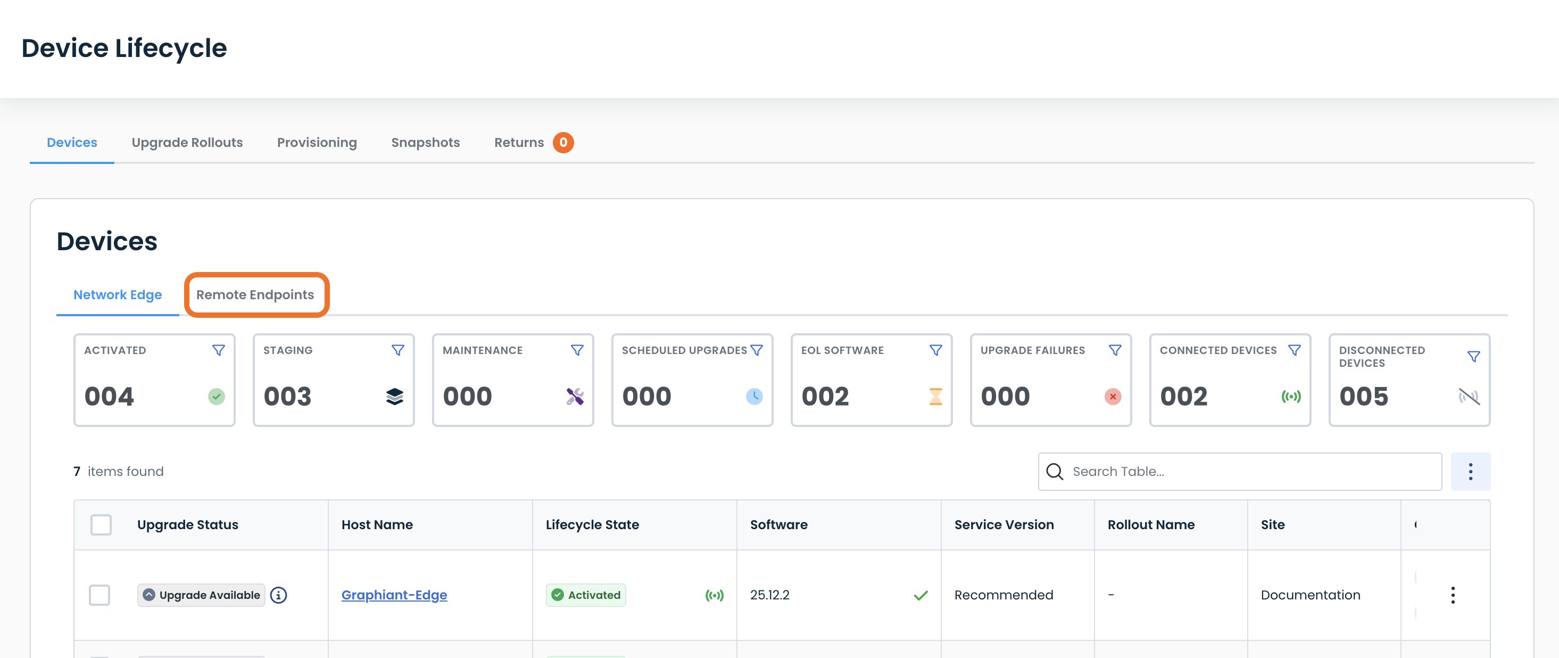This screenshot has width=1559, height=658.
Task: Apply the Maintenance filter funnel
Action: (577, 350)
